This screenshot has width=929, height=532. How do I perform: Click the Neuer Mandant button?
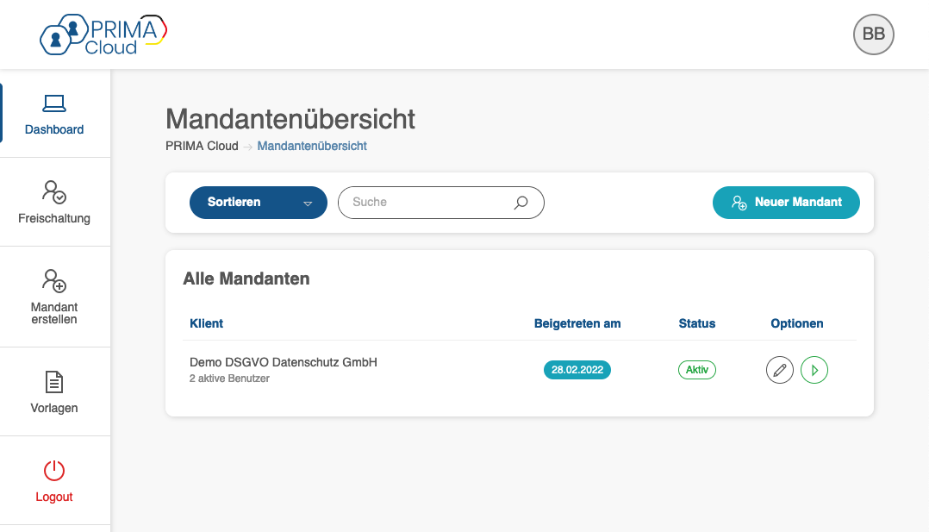786,203
